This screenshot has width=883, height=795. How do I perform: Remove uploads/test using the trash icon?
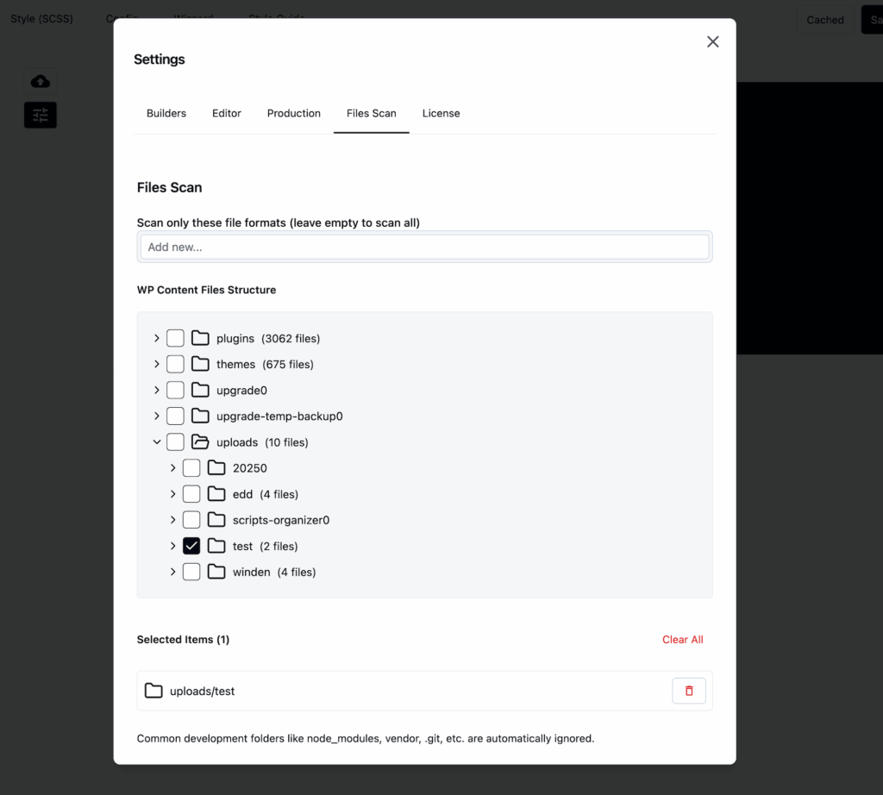[688, 690]
